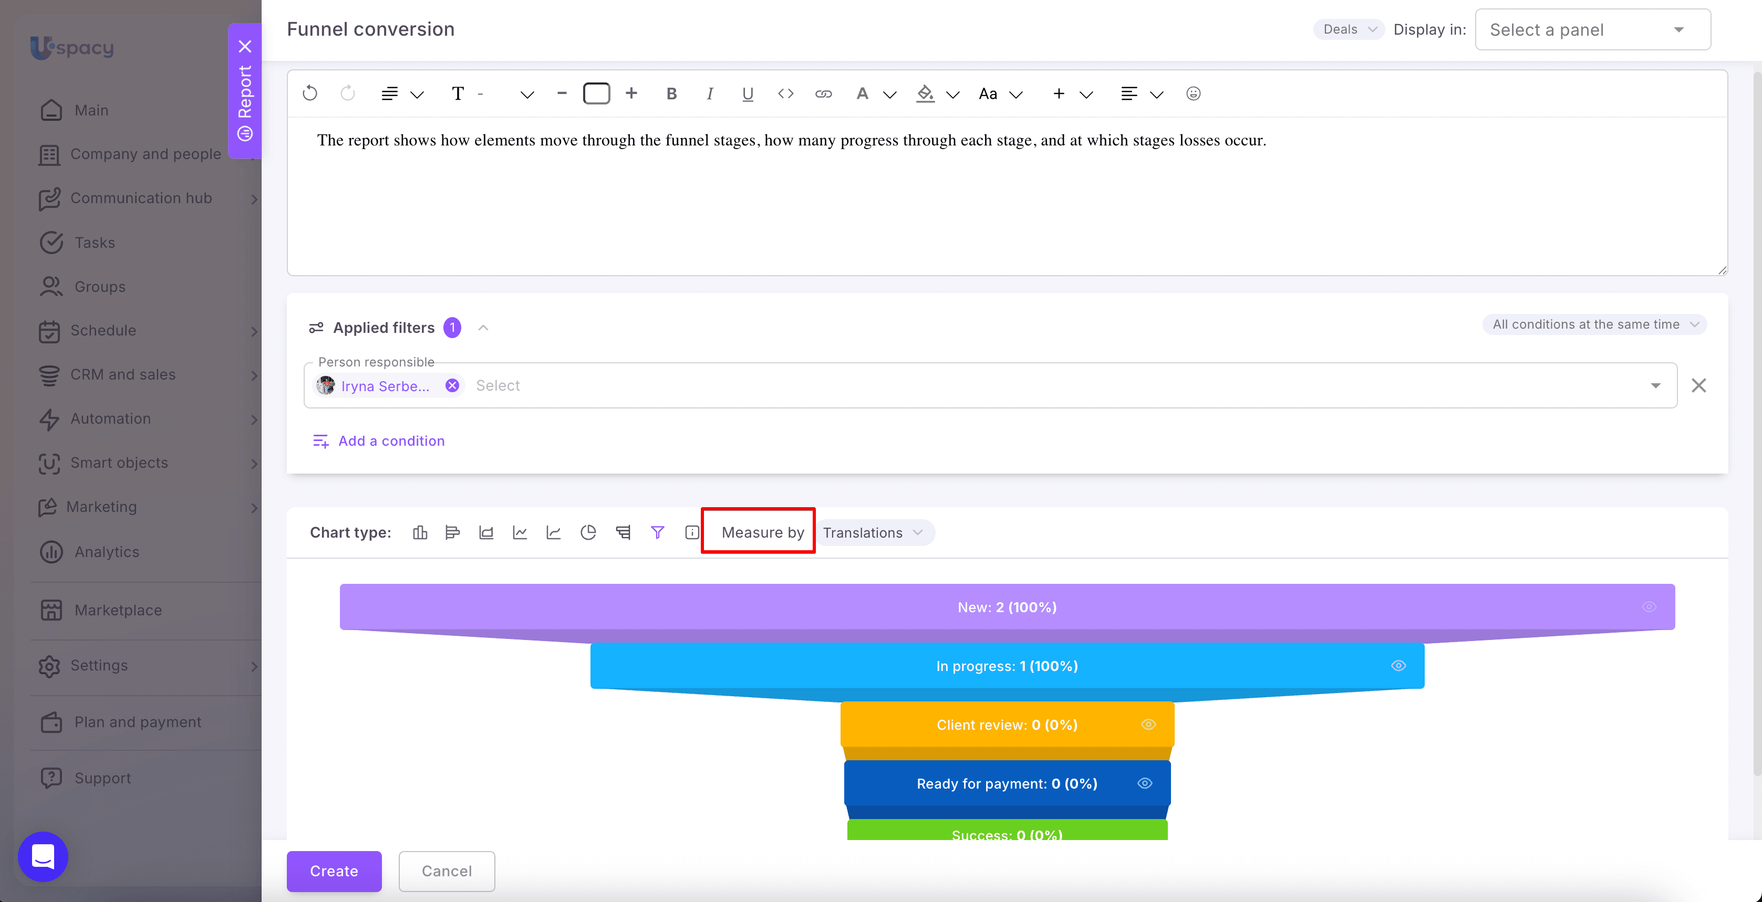Image resolution: width=1762 pixels, height=902 pixels.
Task: Insert a link using the toolbar link icon
Action: click(823, 93)
